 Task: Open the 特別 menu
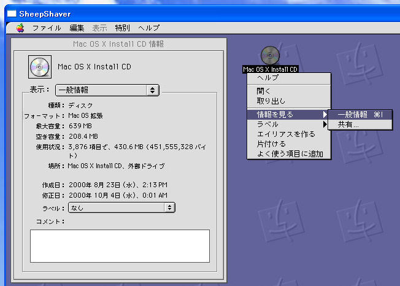tap(122, 28)
